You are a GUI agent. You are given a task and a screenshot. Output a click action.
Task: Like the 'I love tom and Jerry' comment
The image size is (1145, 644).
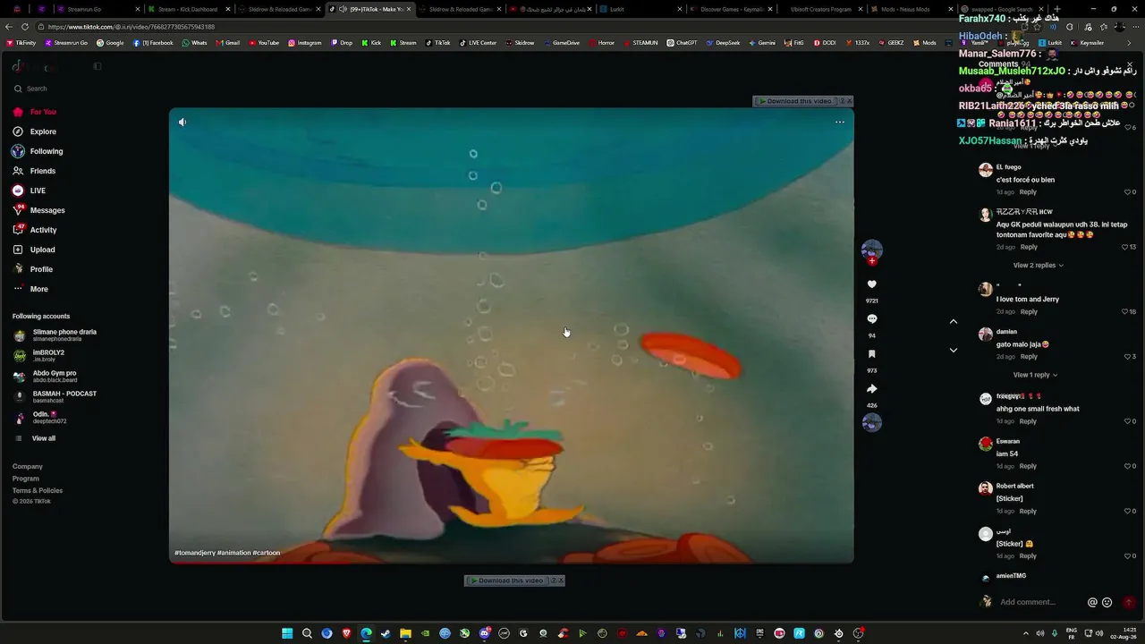(x=1125, y=312)
